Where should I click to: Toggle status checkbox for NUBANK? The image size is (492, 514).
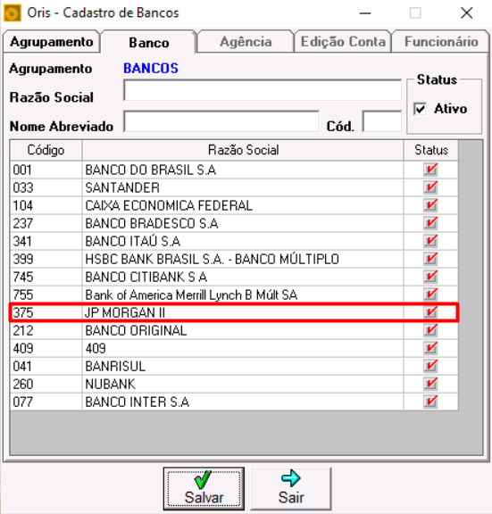(x=430, y=384)
